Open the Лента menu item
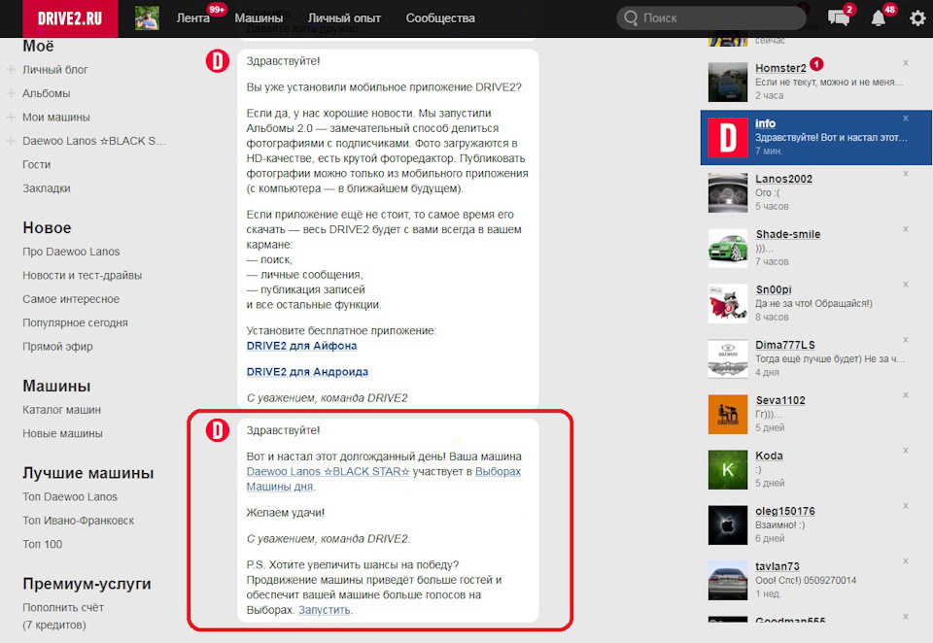Viewport: 933px width, 643px height. (192, 18)
